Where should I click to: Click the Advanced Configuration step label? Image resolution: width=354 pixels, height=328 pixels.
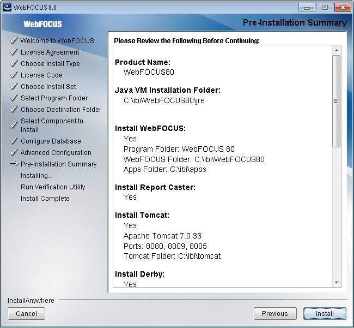pos(56,152)
